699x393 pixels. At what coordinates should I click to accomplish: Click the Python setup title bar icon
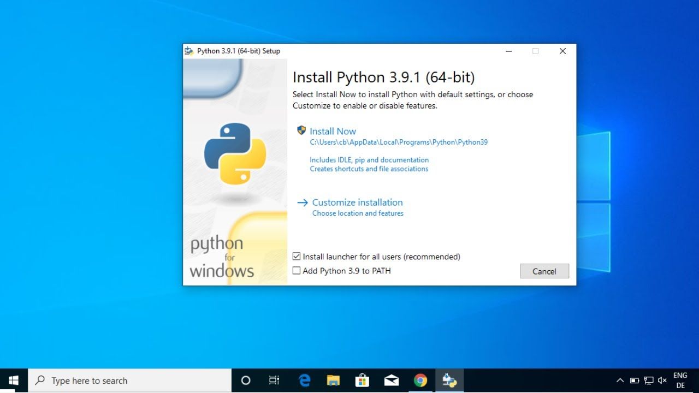(189, 51)
